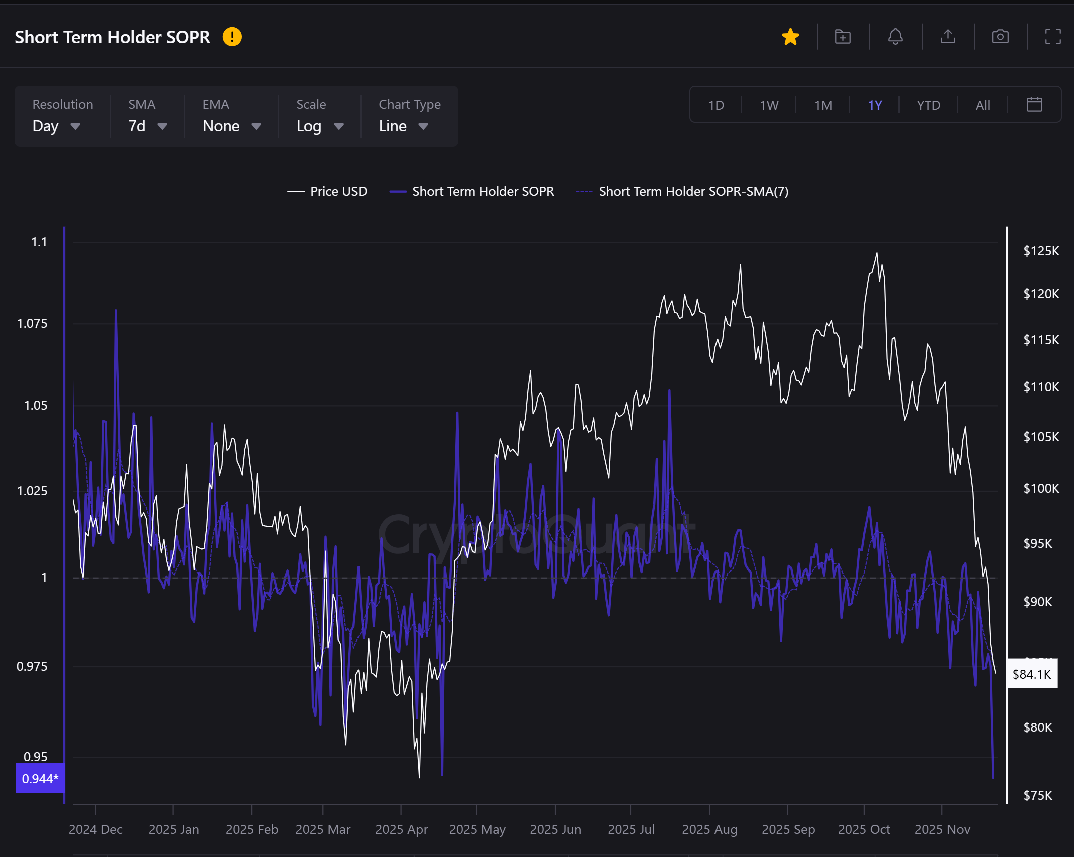Open the calendar date picker icon
The height and width of the screenshot is (857, 1074).
pyautogui.click(x=1034, y=105)
